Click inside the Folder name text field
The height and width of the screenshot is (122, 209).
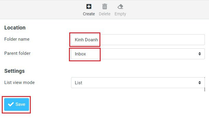[x=138, y=39]
